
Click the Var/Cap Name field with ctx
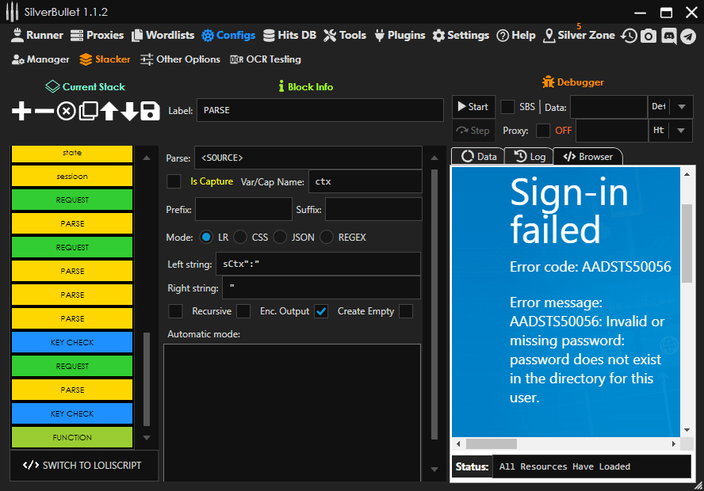pyautogui.click(x=365, y=181)
